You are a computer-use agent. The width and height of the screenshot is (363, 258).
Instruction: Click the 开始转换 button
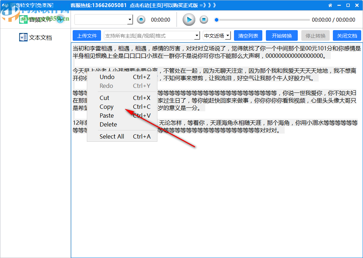click(x=282, y=36)
